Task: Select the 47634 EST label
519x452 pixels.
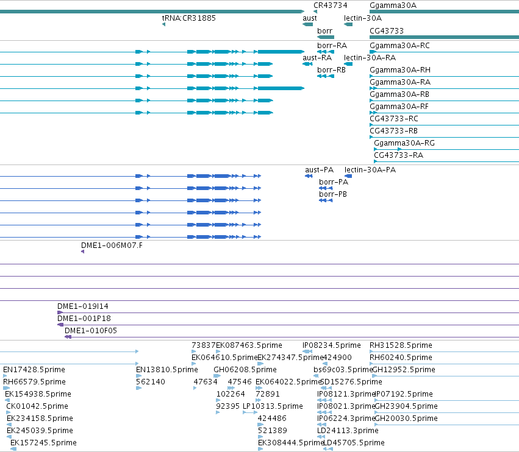Action: (x=205, y=382)
